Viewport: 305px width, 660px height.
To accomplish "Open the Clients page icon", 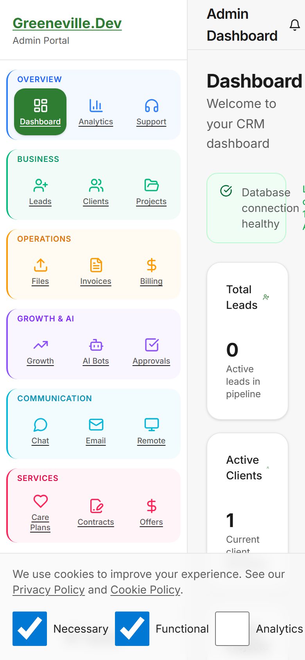I will tap(96, 186).
